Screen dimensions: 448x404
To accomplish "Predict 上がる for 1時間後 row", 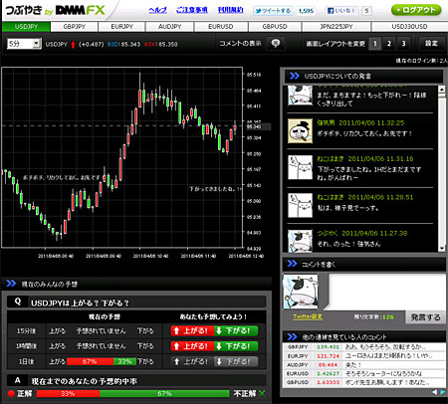I will point(193,346).
